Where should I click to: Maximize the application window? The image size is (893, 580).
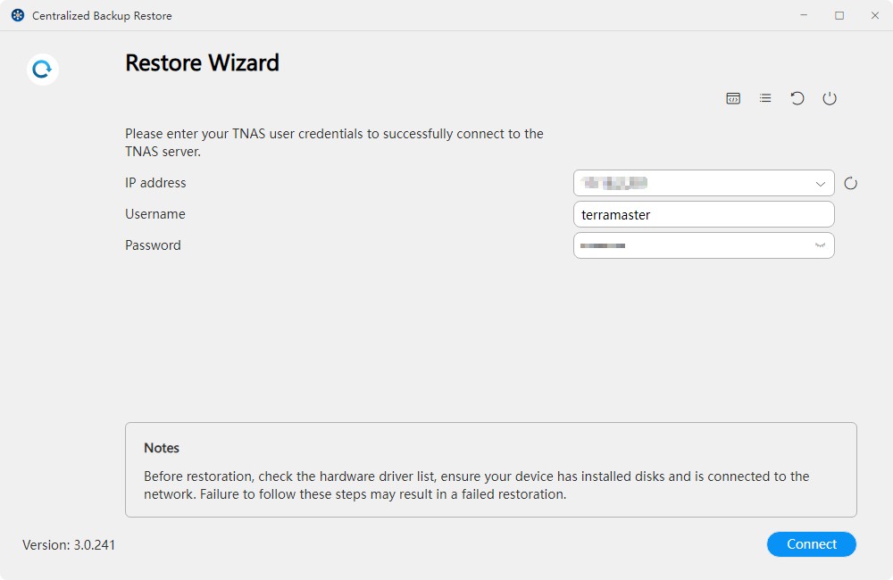[839, 15]
